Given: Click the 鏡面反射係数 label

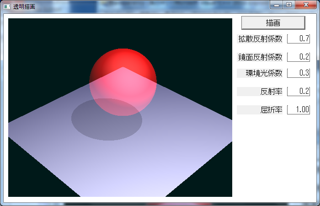Looking at the screenshot, I should 260,57.
